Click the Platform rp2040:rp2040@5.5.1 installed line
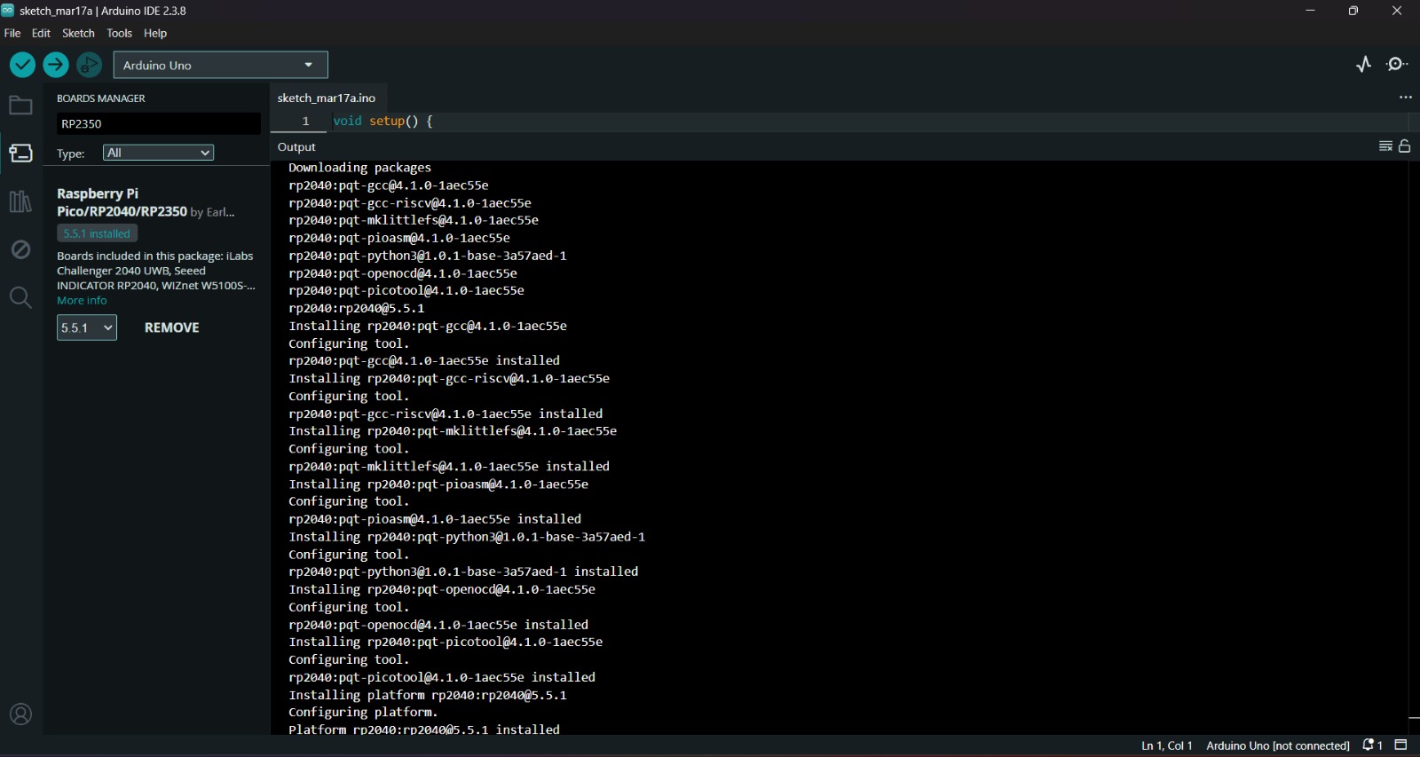The image size is (1420, 757). (x=424, y=729)
